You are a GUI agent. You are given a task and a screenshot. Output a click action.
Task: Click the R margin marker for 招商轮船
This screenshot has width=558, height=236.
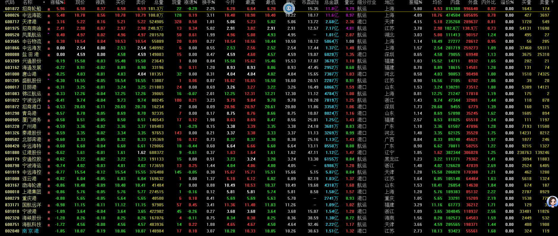[x=49, y=10]
